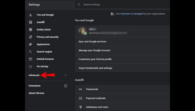
Task: Open Manage your Google Account
Action: tap(123, 51)
